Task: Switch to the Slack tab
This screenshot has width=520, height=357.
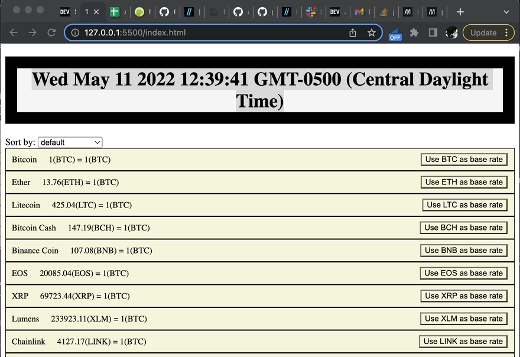Action: click(x=311, y=12)
